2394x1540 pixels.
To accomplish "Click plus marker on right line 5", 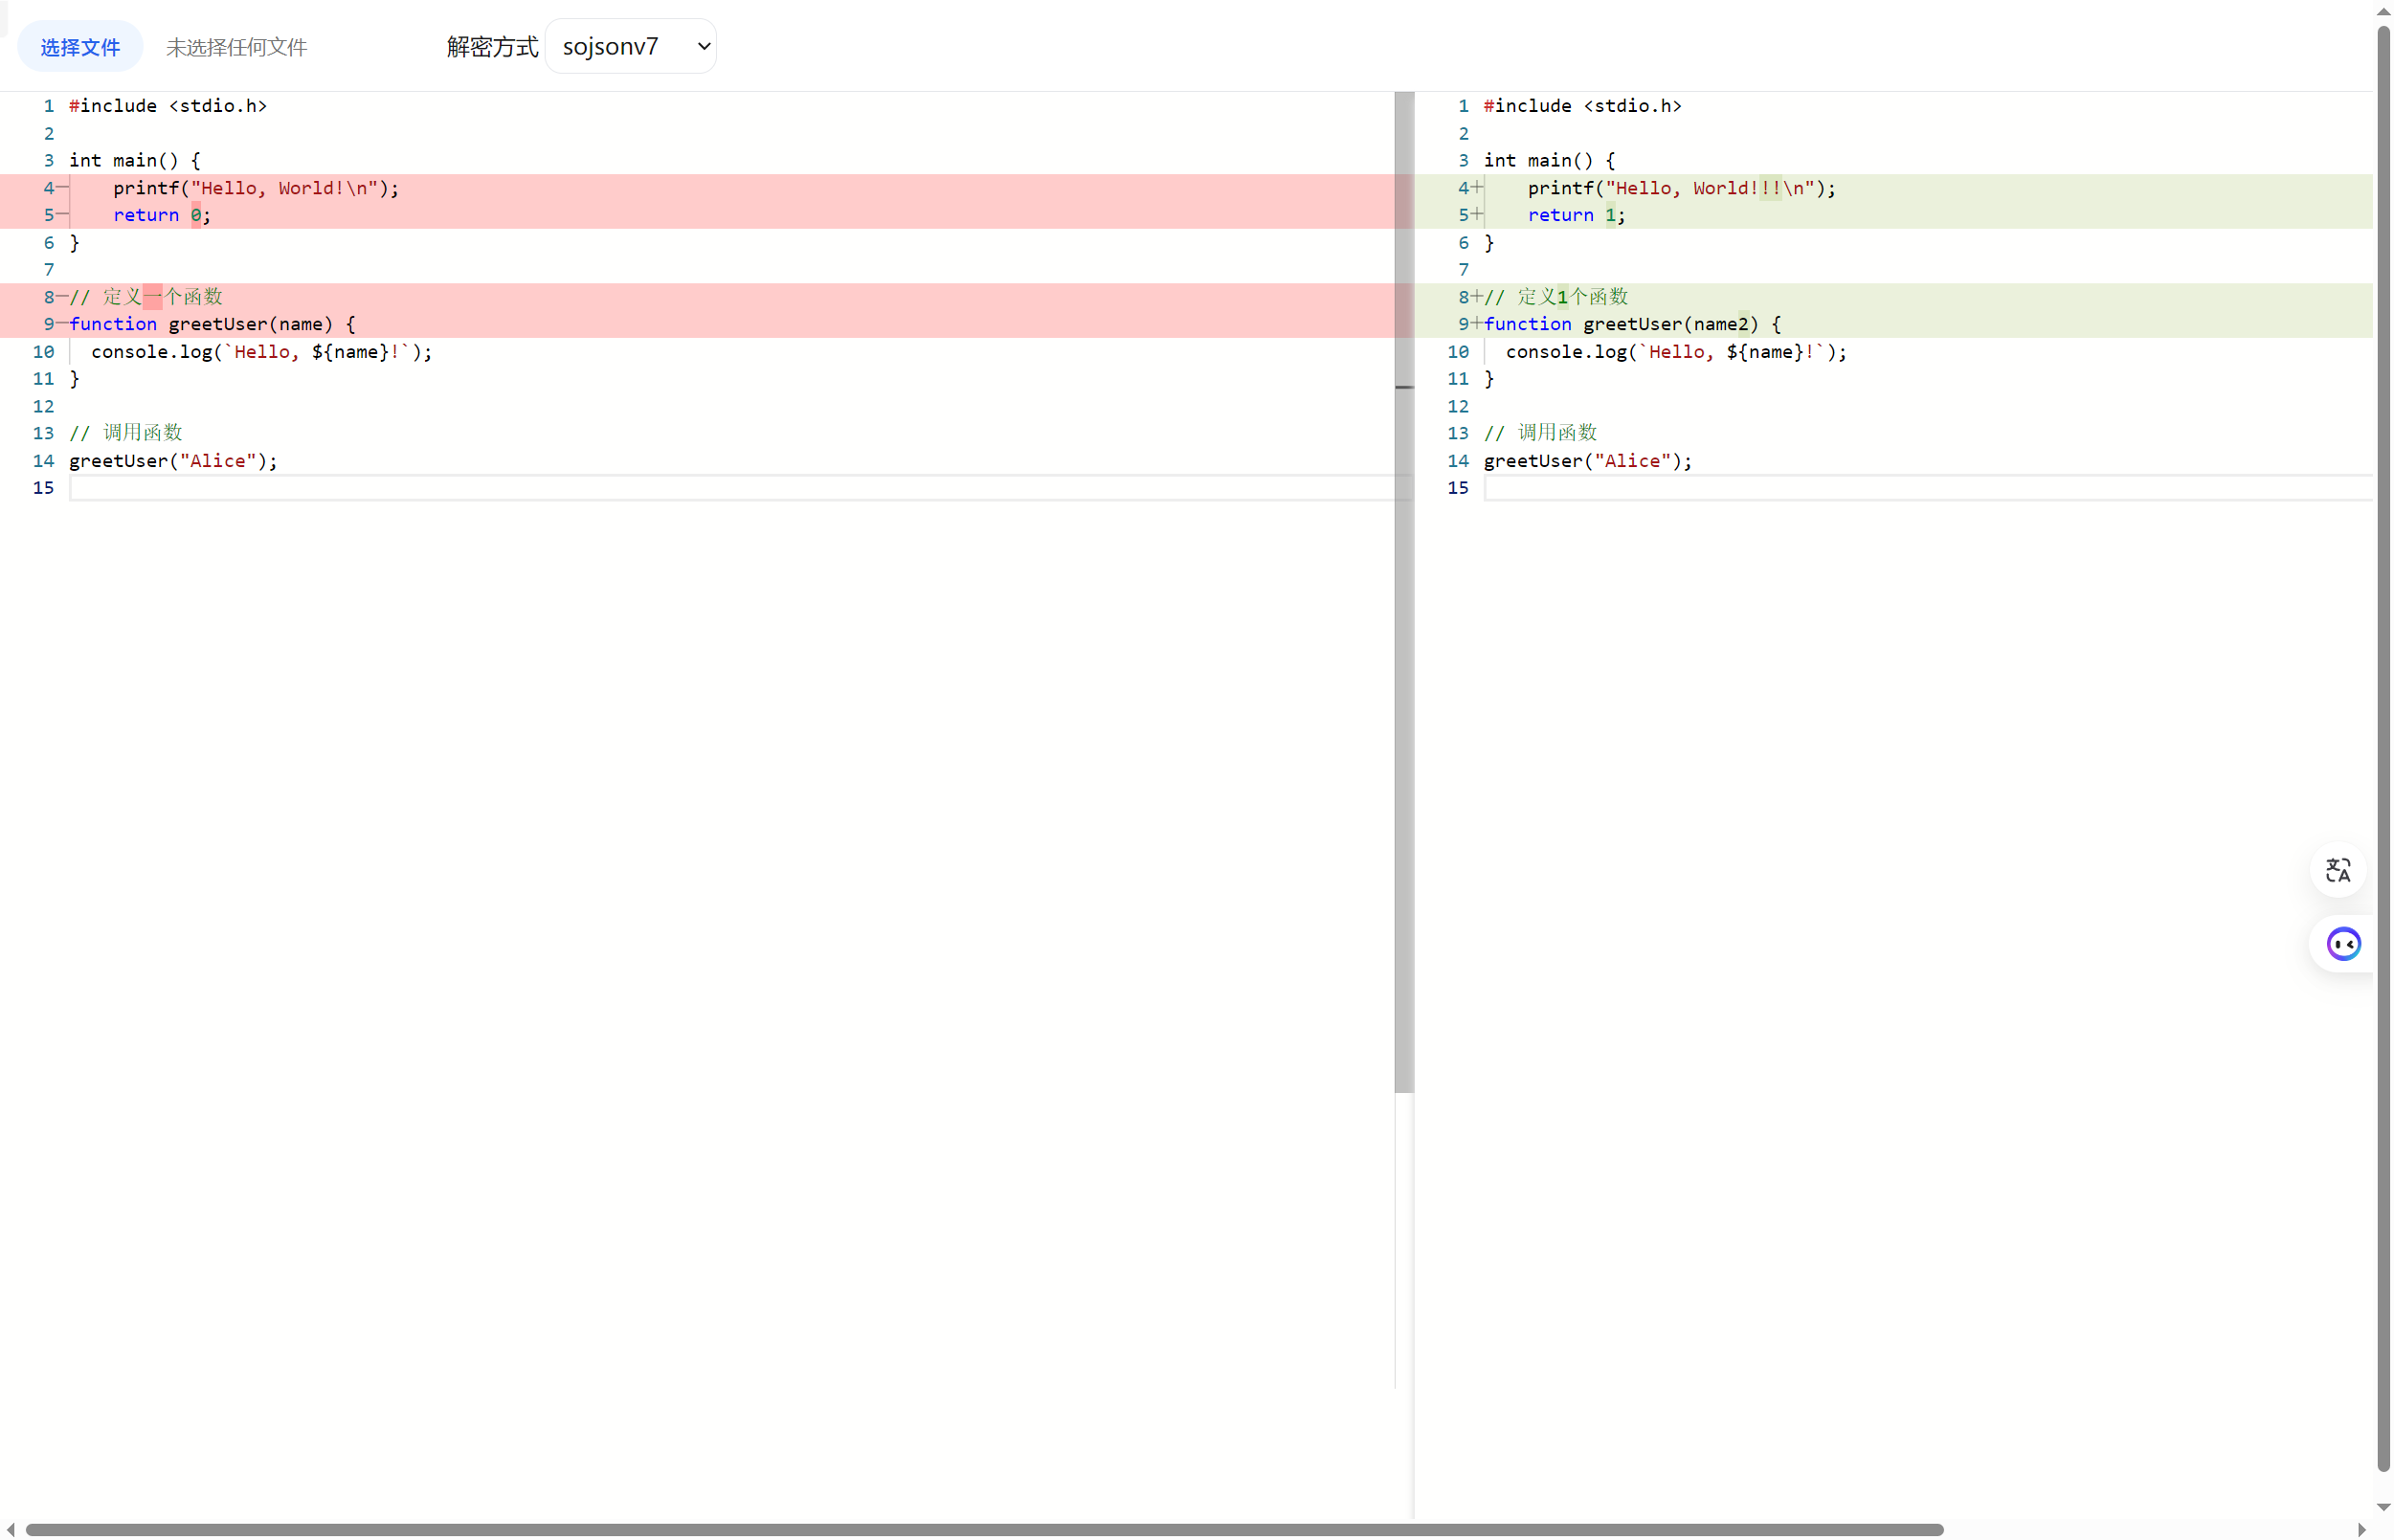I will click(x=1477, y=215).
